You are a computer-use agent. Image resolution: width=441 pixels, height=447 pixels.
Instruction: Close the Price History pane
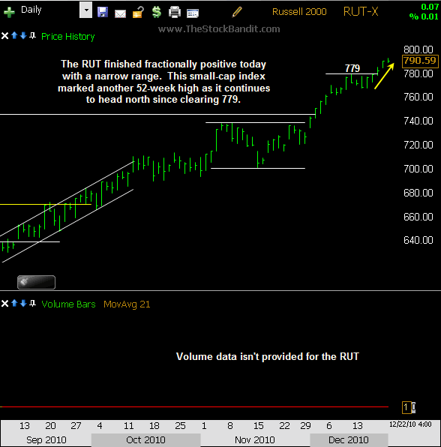pyautogui.click(x=4, y=36)
